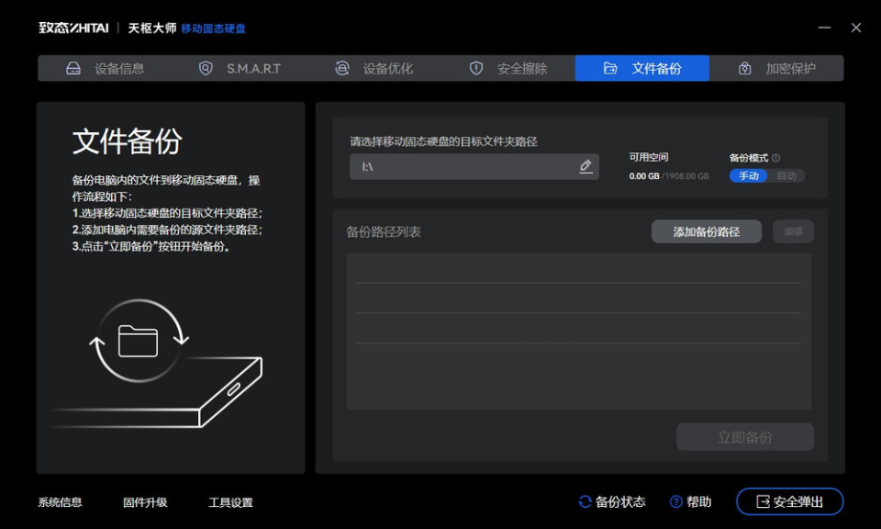The image size is (881, 529).
Task: Open the S.M.A.R.T tab
Action: [240, 68]
